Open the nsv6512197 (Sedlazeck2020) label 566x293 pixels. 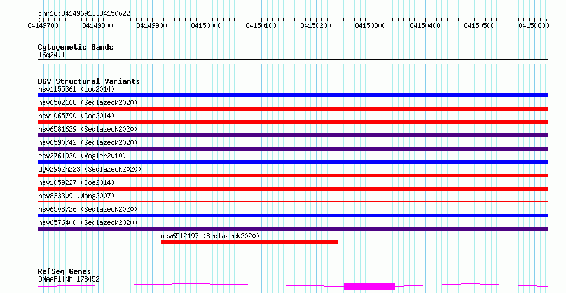tap(210, 236)
